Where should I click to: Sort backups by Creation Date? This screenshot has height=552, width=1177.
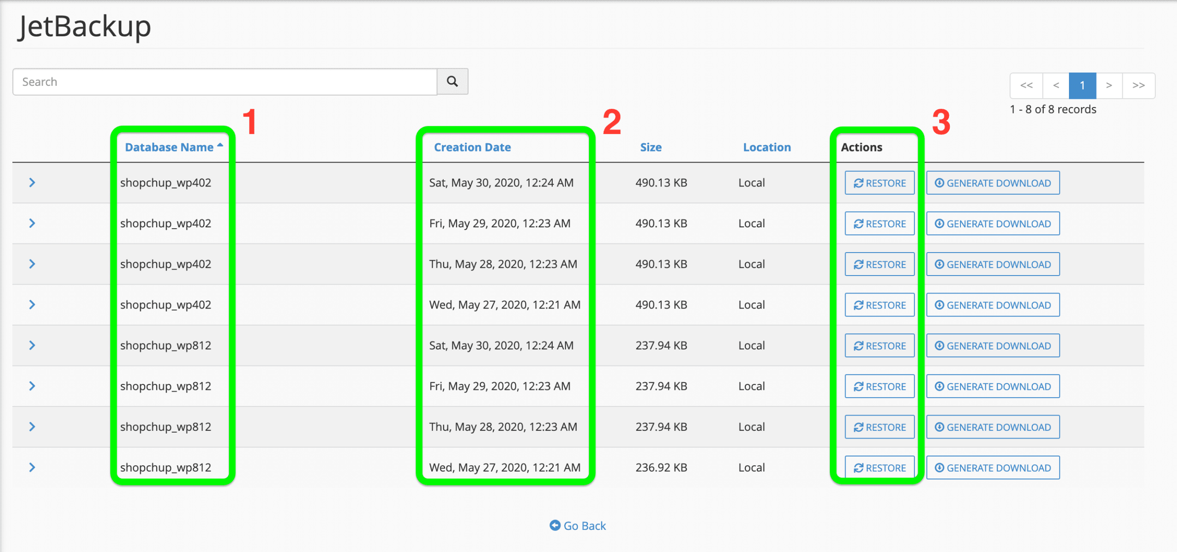point(472,147)
